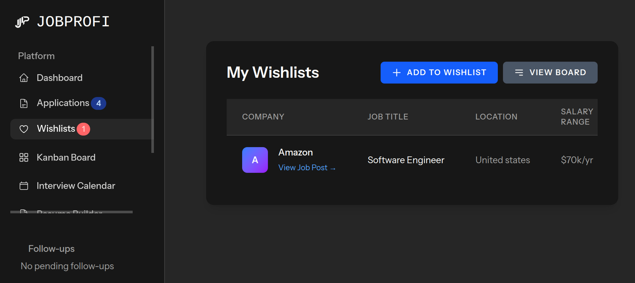635x283 pixels.
Task: Open the Amazon View Job Post link
Action: [307, 167]
